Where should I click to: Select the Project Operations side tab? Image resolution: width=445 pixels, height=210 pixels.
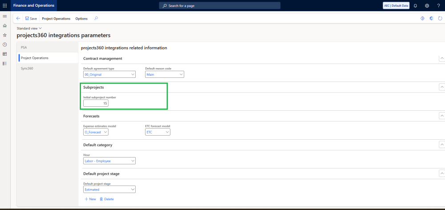(48, 58)
